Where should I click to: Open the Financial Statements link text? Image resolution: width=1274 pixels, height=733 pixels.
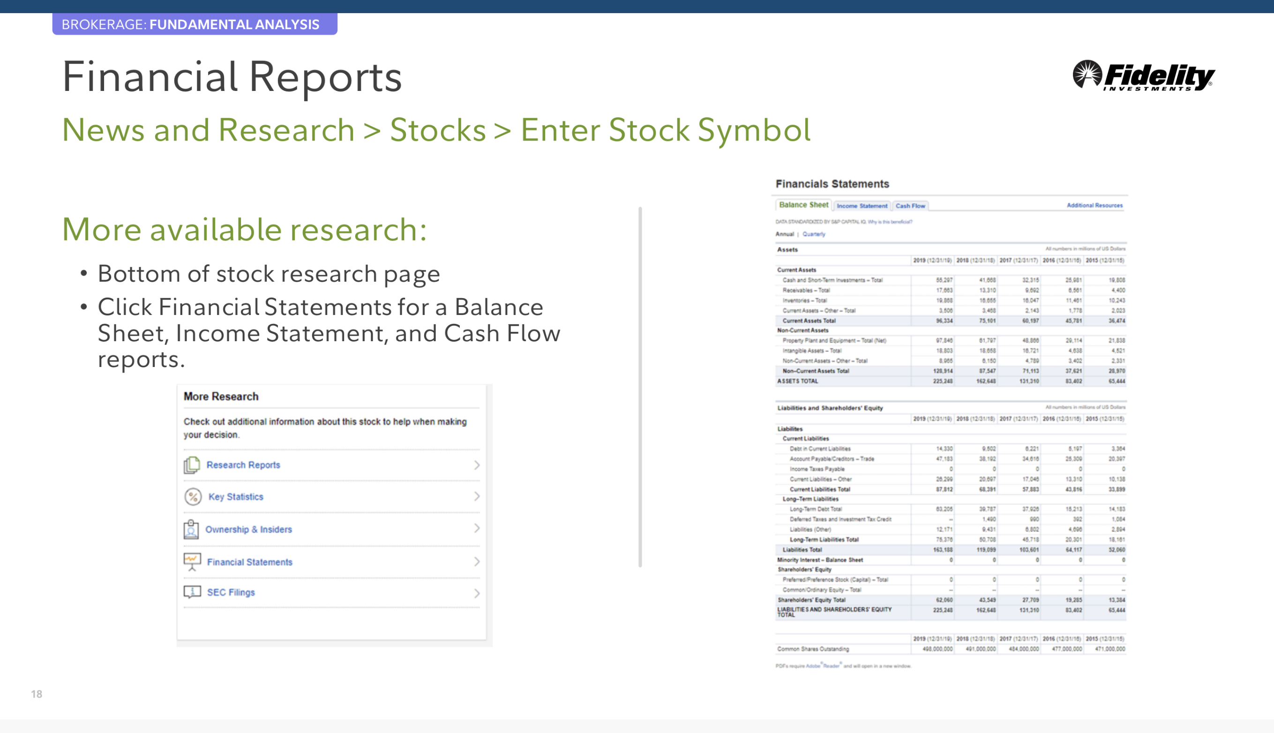point(249,562)
